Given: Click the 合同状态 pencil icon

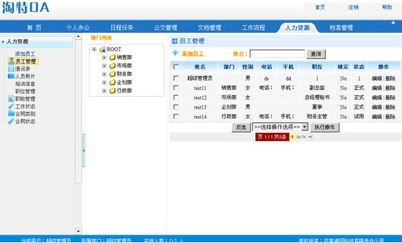Looking at the screenshot, I should coord(11,121).
